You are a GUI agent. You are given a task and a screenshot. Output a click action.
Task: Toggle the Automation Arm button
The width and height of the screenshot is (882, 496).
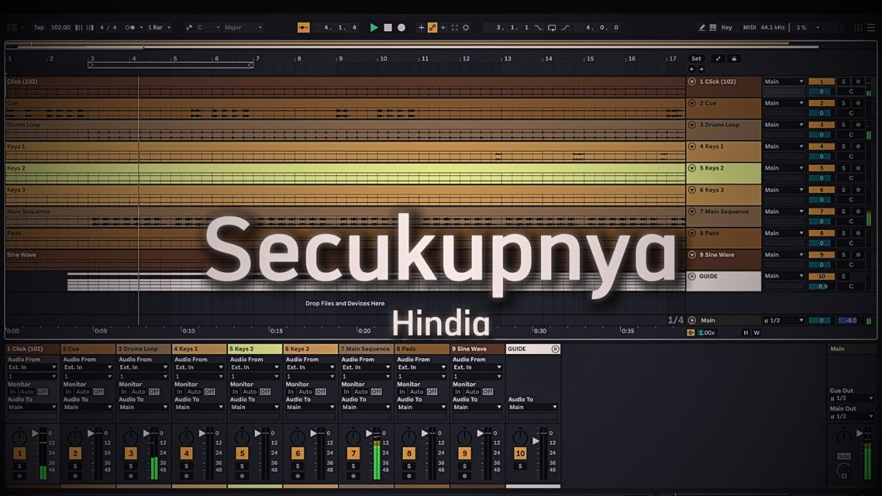point(432,28)
